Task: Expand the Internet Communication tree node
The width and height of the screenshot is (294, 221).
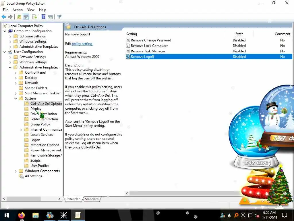Action: 21,130
